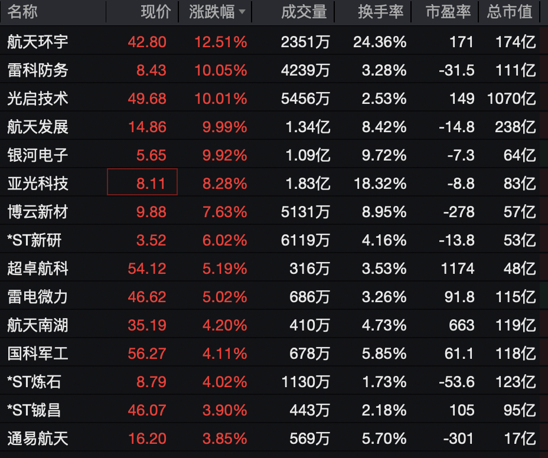Click the 市盈率 column header
Screen dimensions: 548x458
pos(448,12)
